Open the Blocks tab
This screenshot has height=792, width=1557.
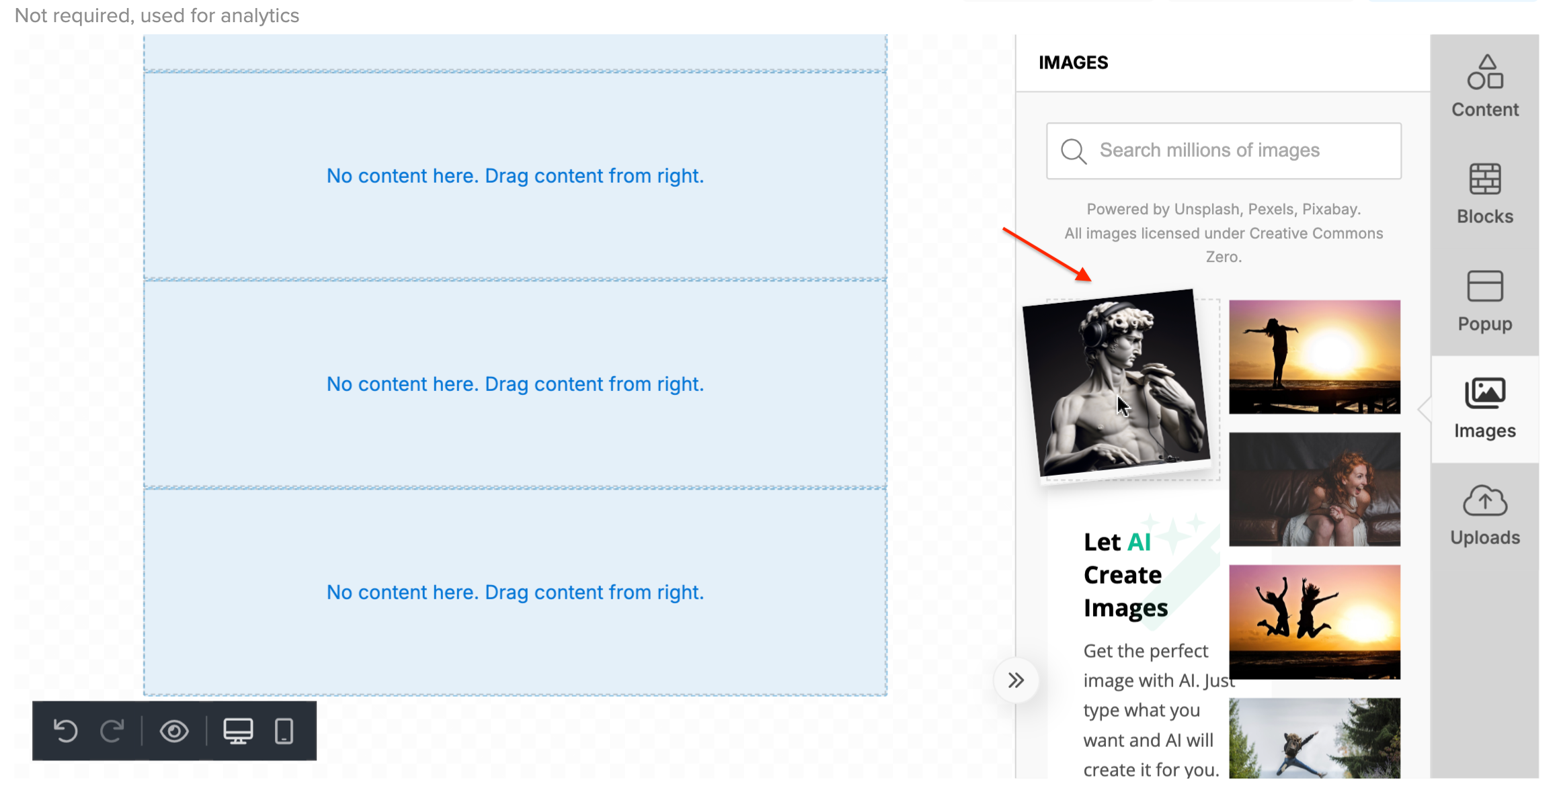pyautogui.click(x=1484, y=194)
